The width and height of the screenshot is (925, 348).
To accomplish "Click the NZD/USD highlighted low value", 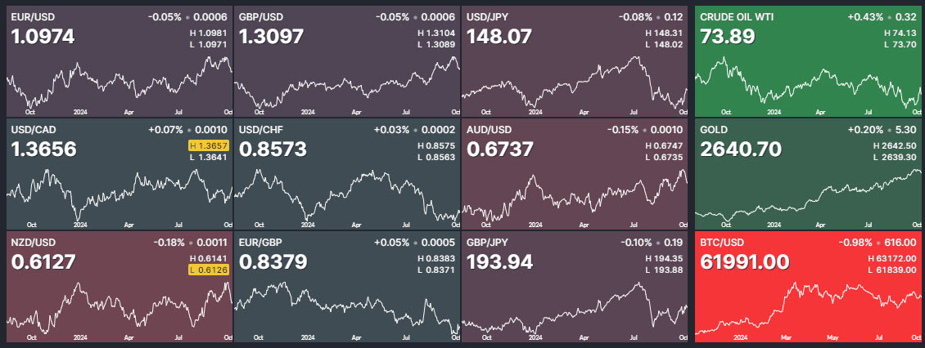I will (208, 270).
